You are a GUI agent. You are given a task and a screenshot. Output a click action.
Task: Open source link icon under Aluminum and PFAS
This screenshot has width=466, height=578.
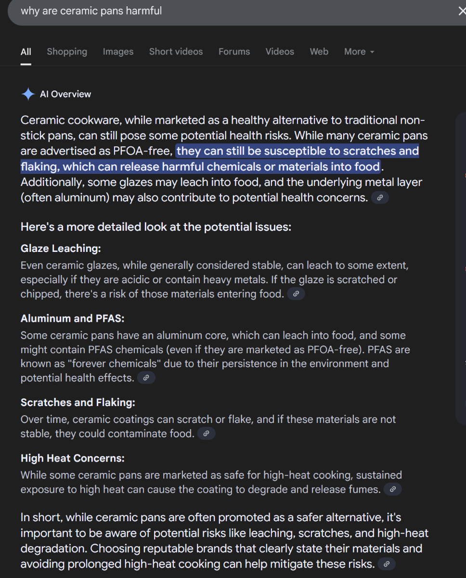(146, 378)
